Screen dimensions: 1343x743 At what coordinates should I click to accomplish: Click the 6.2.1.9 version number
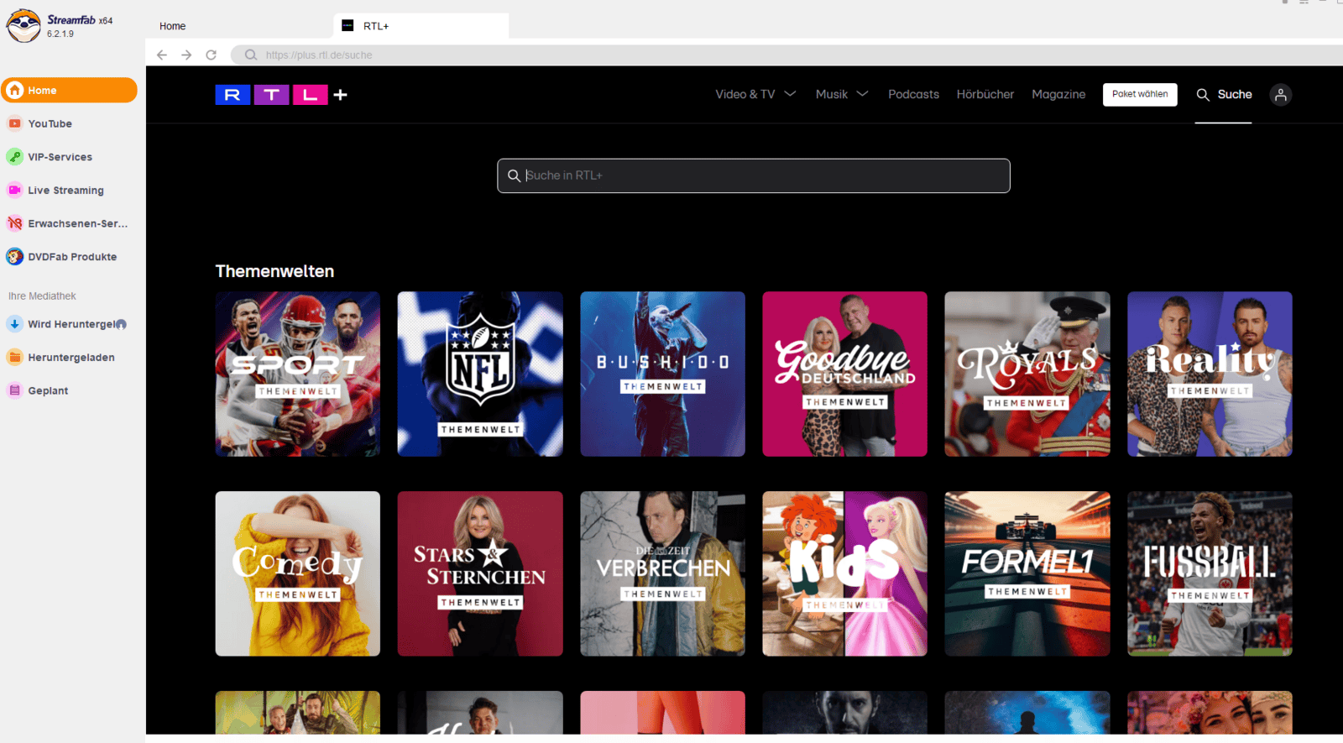coord(60,34)
